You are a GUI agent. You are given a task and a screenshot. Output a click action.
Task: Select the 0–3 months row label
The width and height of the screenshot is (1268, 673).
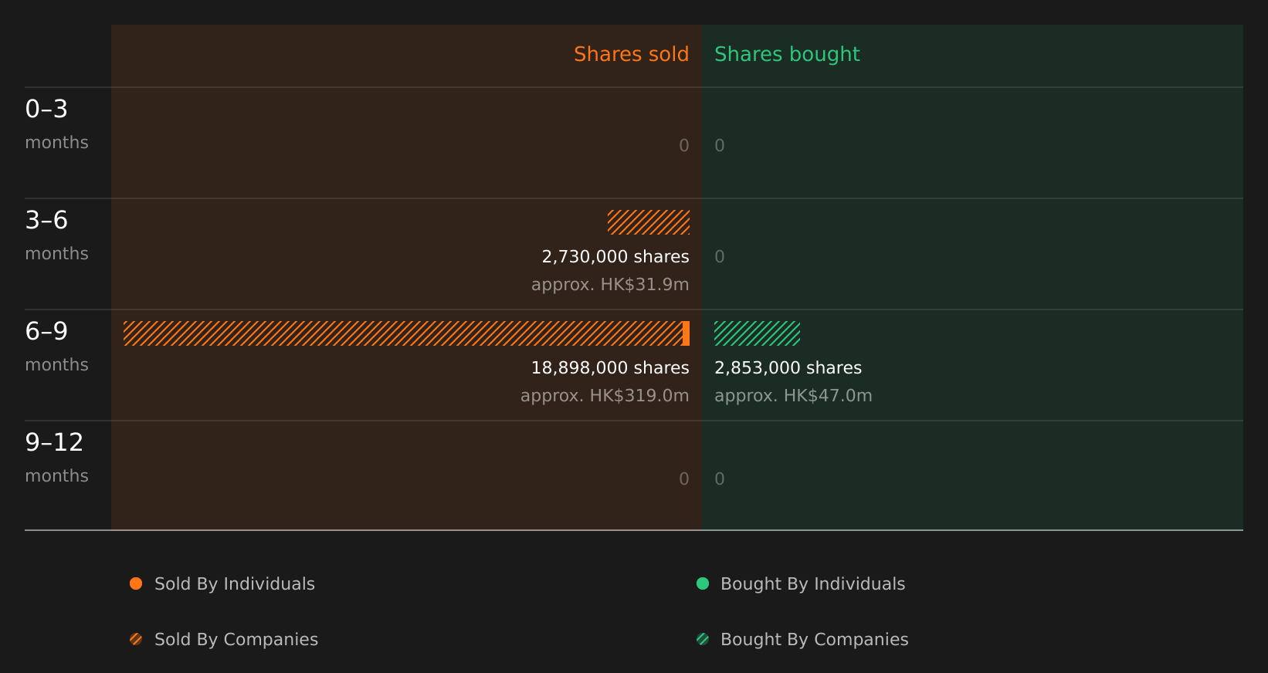click(56, 123)
